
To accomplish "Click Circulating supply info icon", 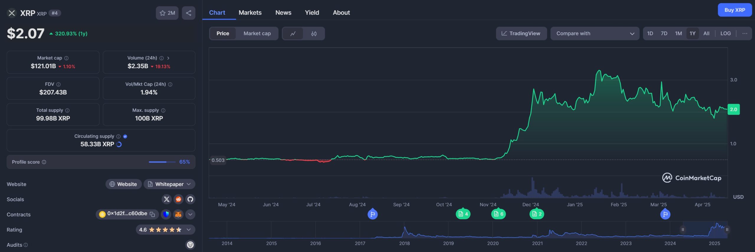I will coord(118,136).
